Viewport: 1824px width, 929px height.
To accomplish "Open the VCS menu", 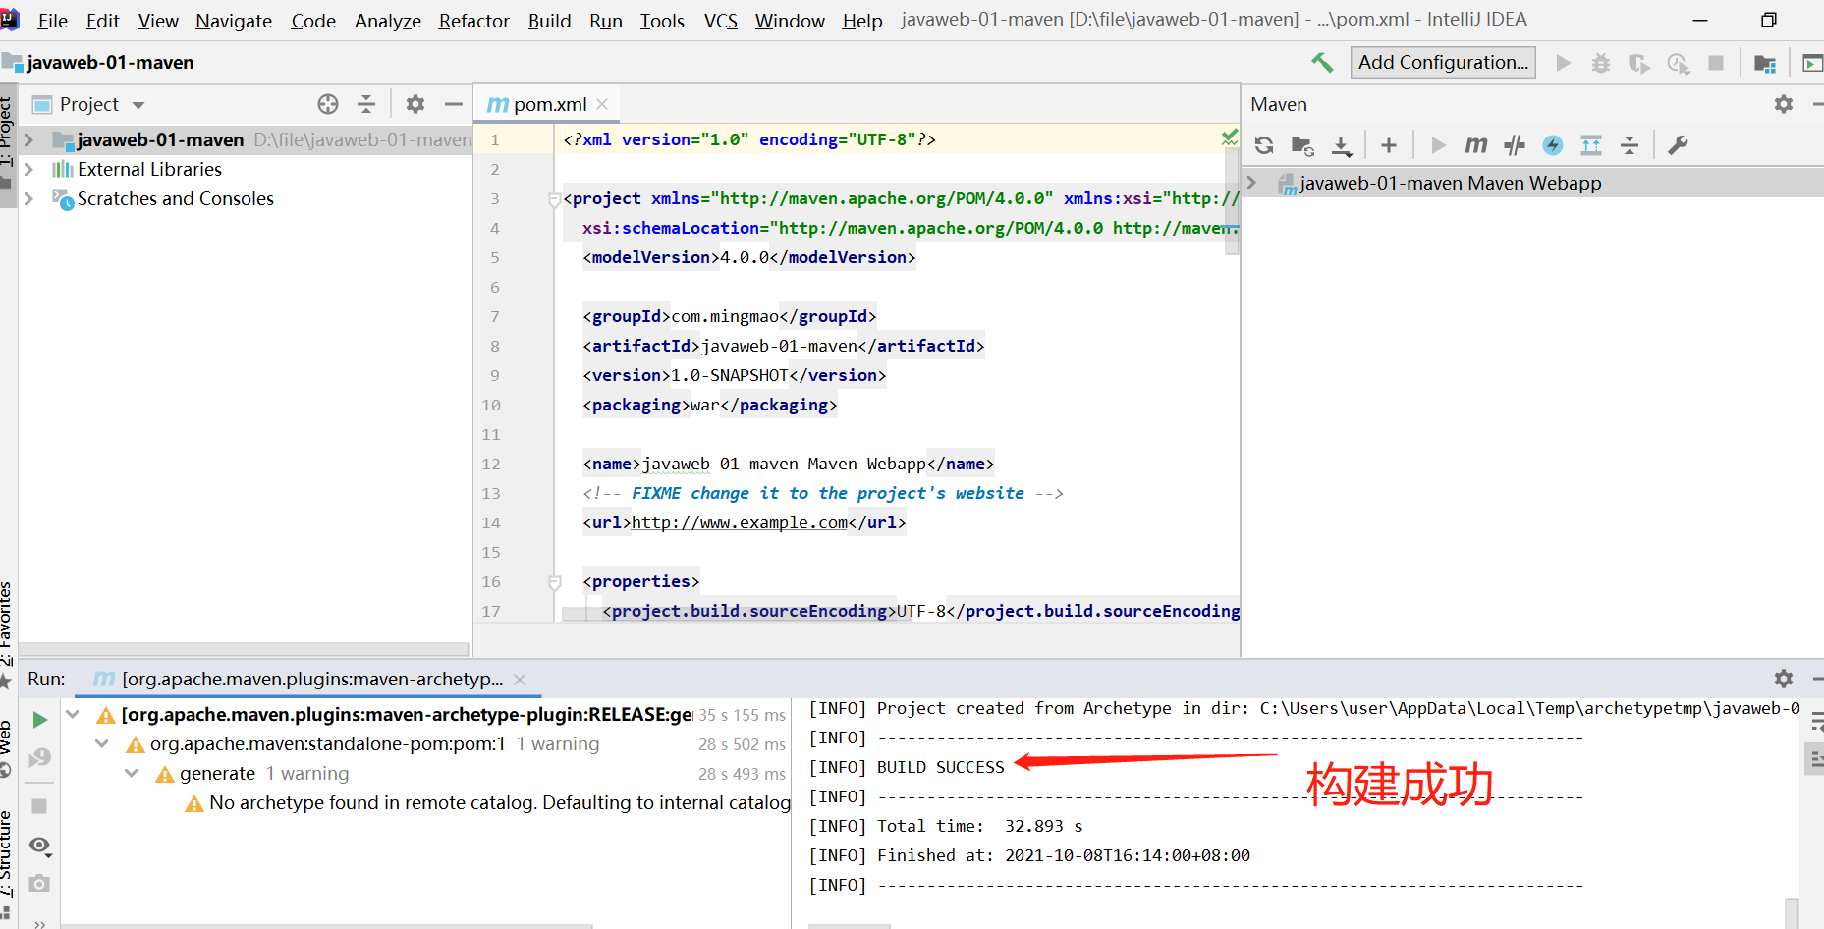I will tap(721, 21).
